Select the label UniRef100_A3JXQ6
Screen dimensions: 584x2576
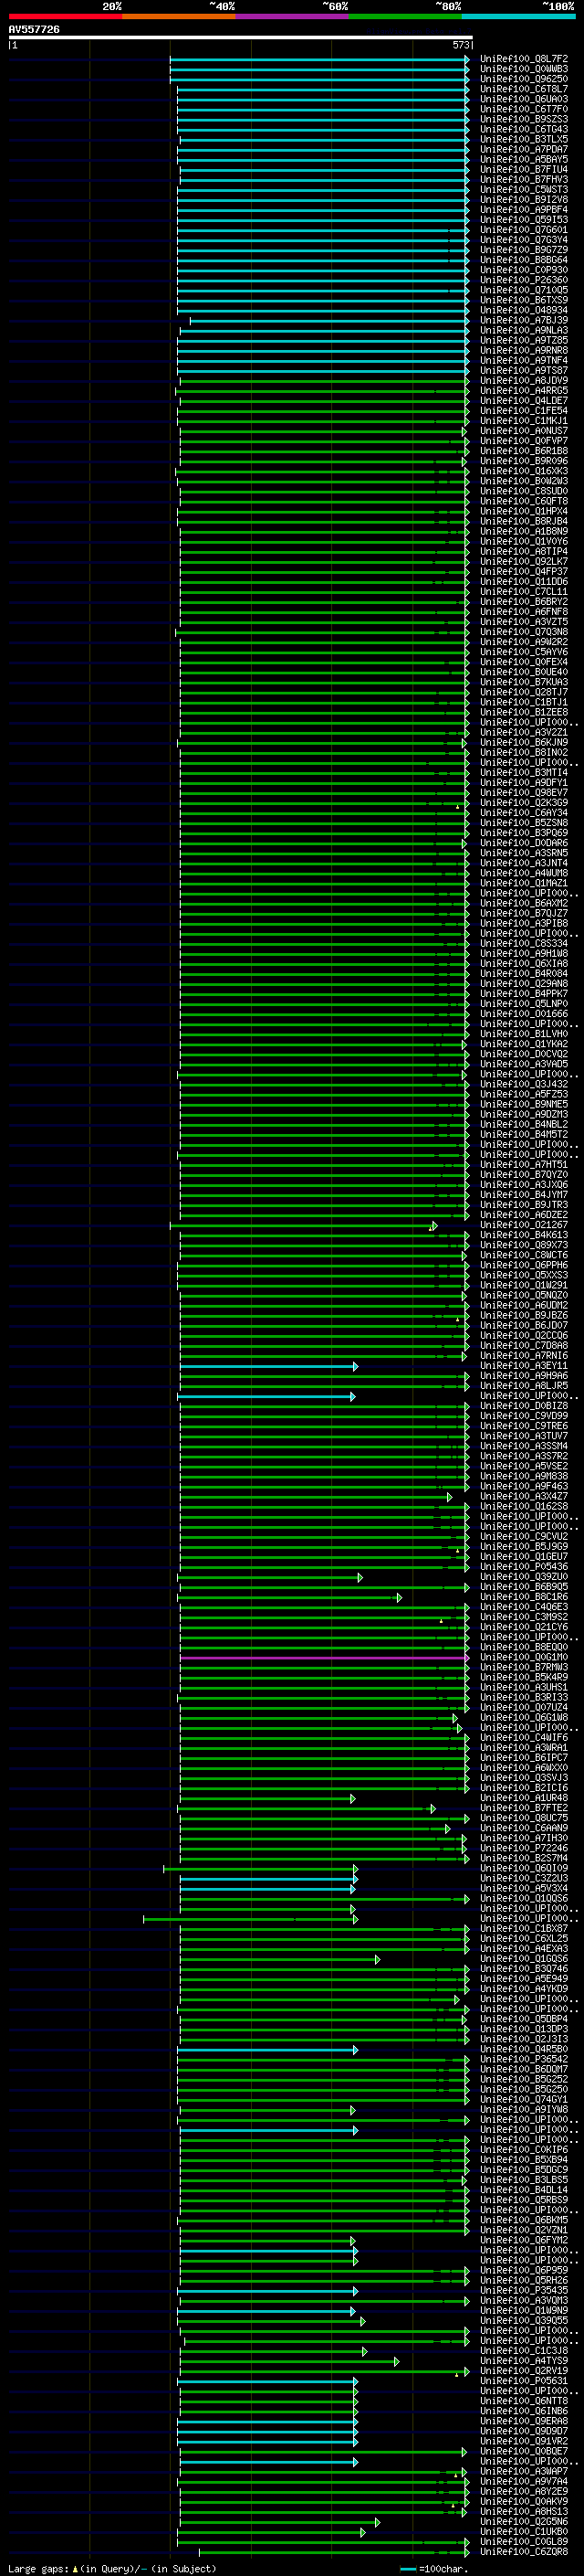pos(524,1185)
